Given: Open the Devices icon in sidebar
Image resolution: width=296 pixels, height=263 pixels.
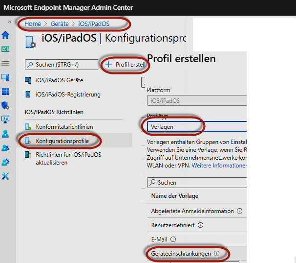Looking at the screenshot, I should point(6,77).
